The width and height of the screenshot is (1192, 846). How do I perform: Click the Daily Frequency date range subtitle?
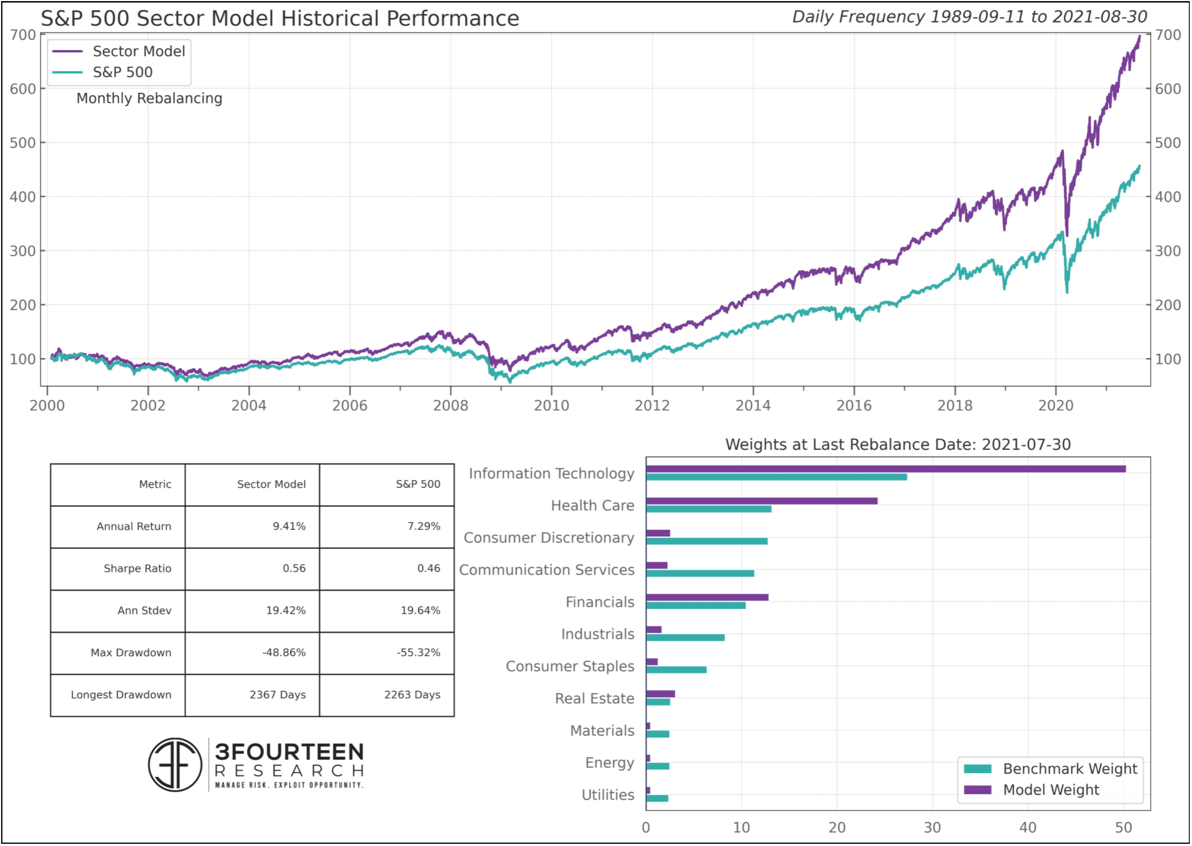pos(969,17)
